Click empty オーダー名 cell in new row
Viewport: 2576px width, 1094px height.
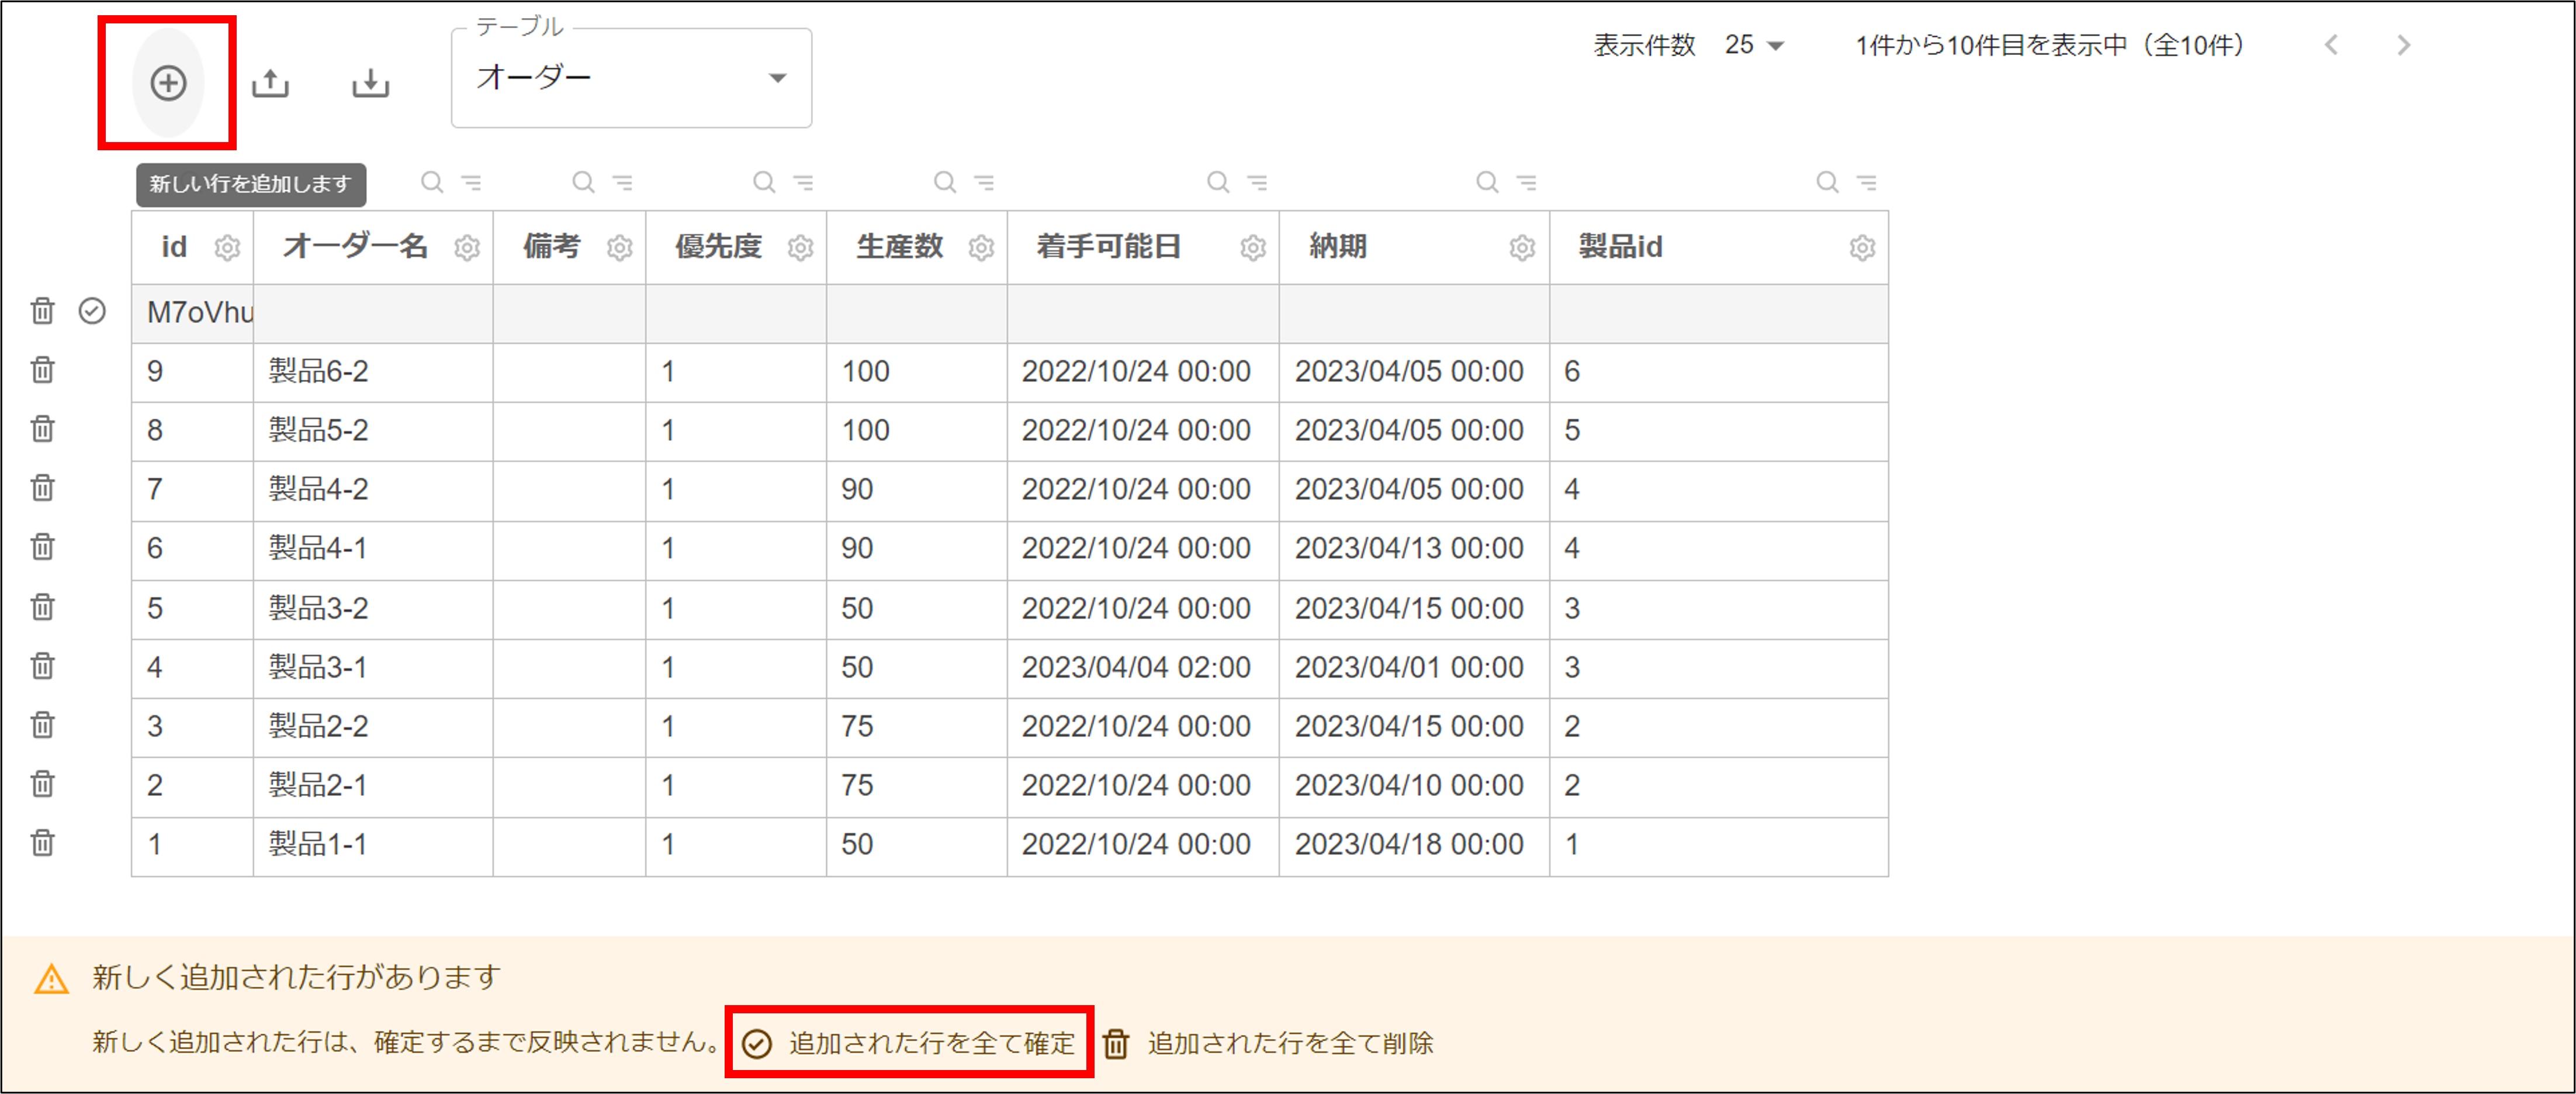pos(373,313)
